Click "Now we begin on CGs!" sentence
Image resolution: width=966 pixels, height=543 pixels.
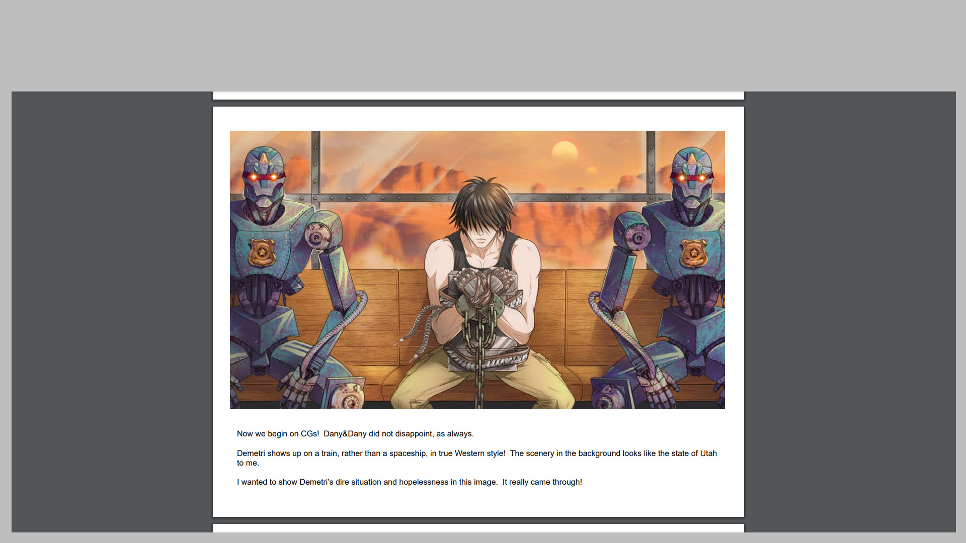point(278,433)
